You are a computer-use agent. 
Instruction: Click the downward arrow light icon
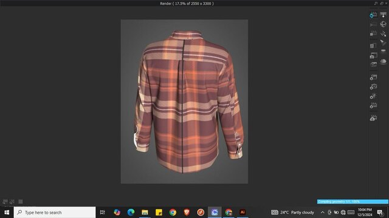[x=384, y=15]
